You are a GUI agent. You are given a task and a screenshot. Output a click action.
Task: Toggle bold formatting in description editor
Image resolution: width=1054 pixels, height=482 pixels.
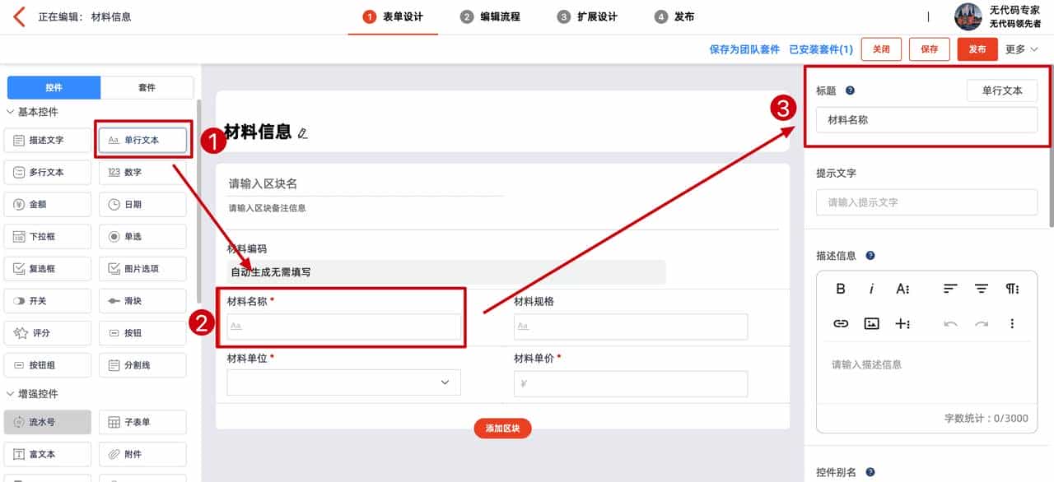tap(840, 289)
